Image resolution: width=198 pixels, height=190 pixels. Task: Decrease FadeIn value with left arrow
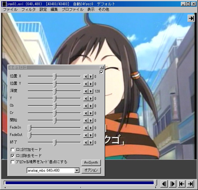point(86,128)
